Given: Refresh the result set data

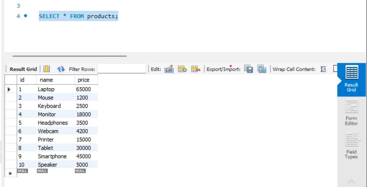Looking at the screenshot, I should (61, 69).
